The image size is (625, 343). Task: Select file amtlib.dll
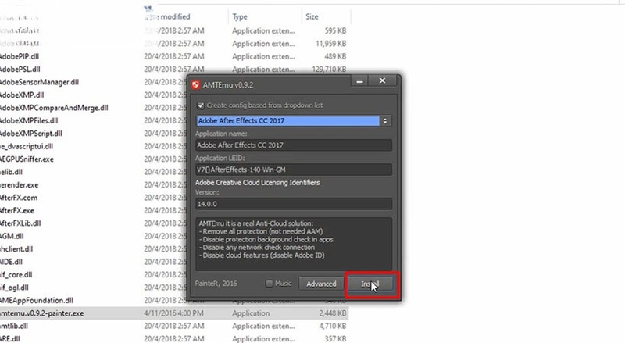[14, 327]
